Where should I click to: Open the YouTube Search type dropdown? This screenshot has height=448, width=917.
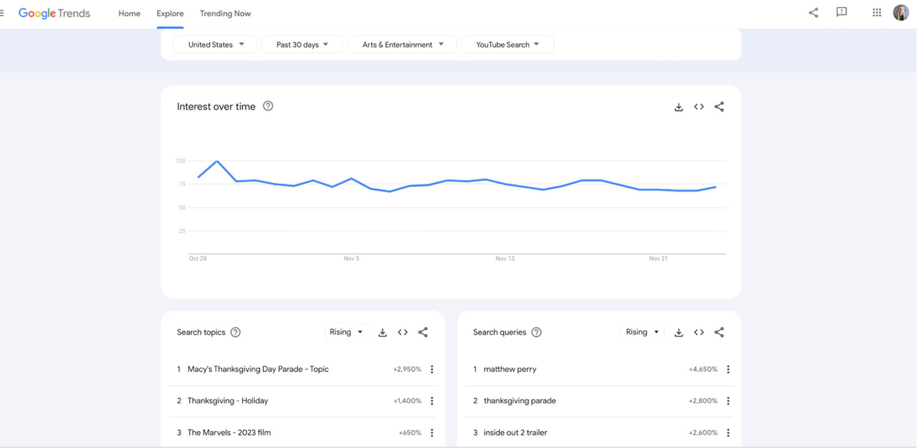[507, 44]
